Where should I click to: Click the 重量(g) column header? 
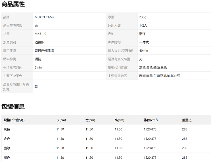pos(187,120)
